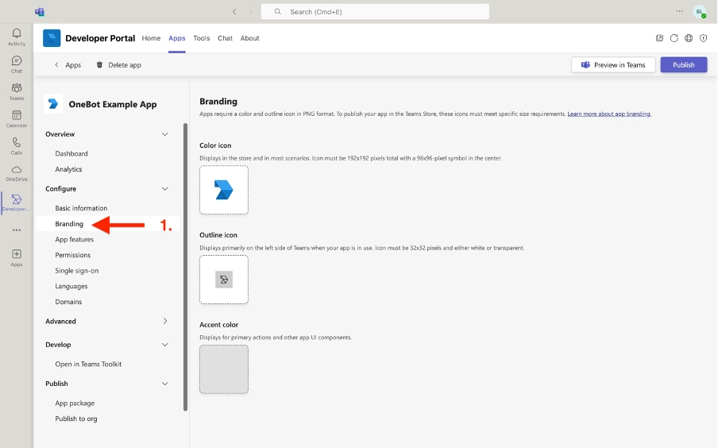Click the Preview in Teams button
The image size is (718, 448).
(x=613, y=64)
